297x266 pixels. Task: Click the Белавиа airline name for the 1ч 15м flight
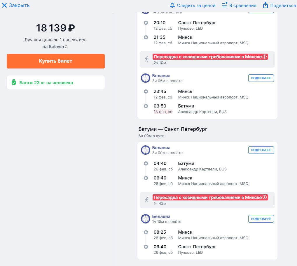(161, 216)
